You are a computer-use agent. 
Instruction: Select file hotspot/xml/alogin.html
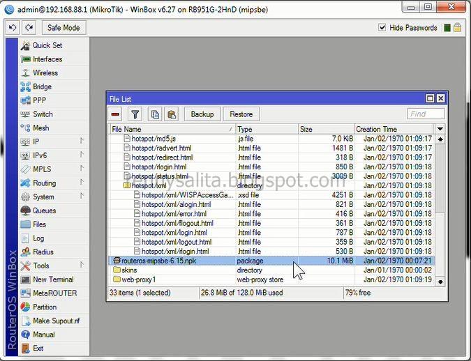(x=271, y=204)
